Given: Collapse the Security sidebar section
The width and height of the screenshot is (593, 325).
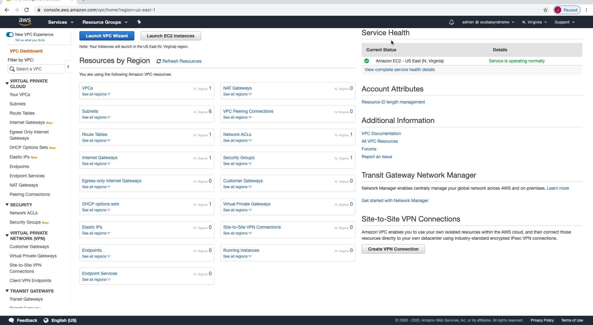Looking at the screenshot, I should point(7,205).
